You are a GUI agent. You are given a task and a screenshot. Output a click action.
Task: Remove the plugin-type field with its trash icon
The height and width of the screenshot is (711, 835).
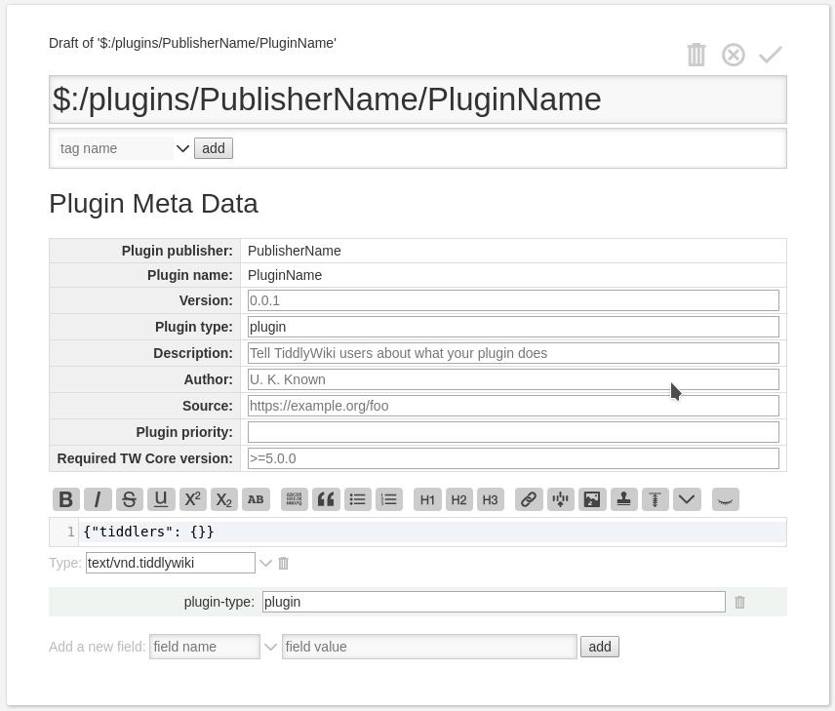click(x=739, y=602)
